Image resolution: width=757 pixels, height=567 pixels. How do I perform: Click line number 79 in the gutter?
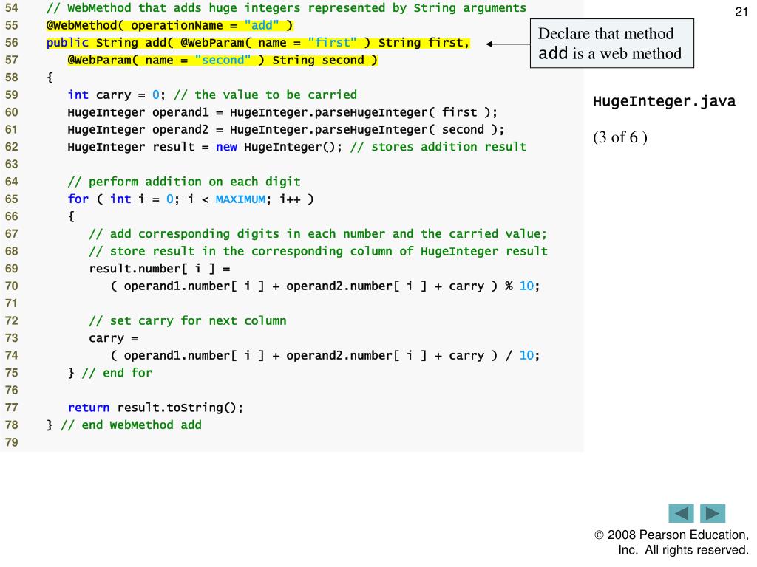pos(12,442)
